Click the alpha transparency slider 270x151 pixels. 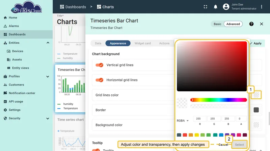coord(218,106)
